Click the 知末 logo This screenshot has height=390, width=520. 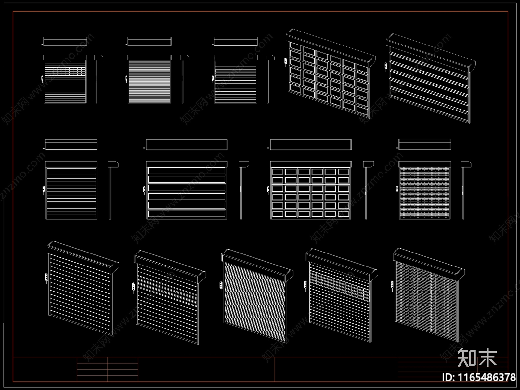(x=477, y=357)
